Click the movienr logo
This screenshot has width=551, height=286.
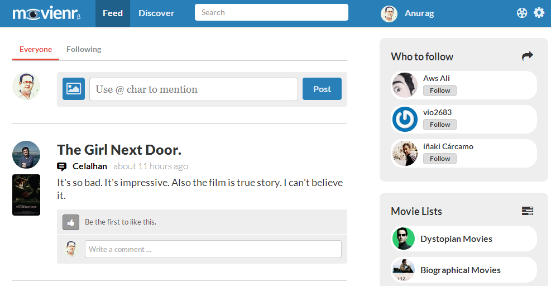pos(46,13)
